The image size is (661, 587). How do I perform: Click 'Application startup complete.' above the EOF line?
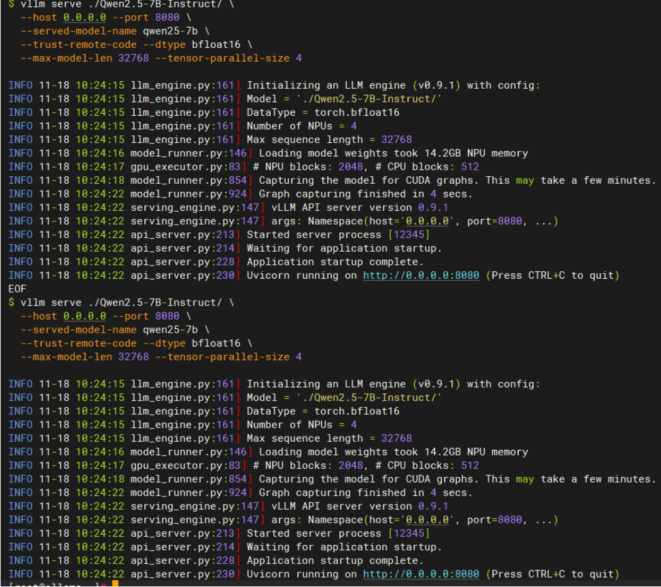335,262
